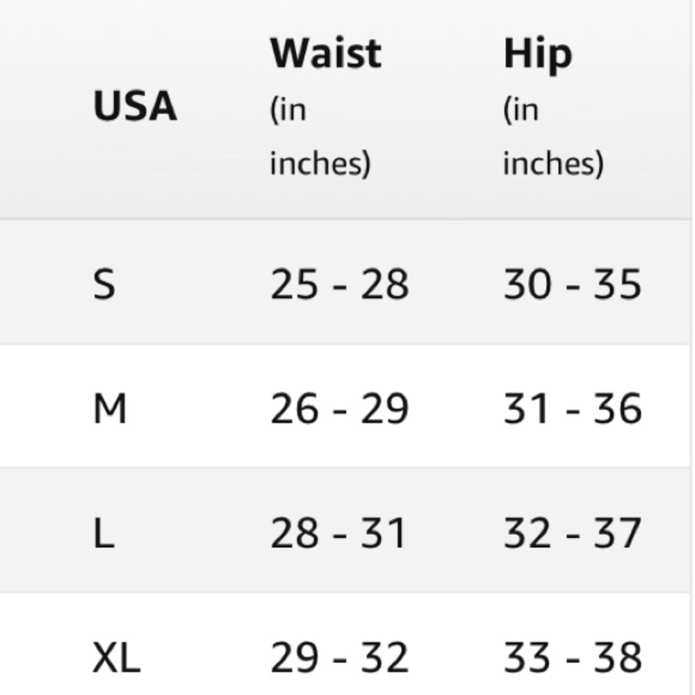Click the bold word Hip
This screenshot has height=695, width=695.
538,56
